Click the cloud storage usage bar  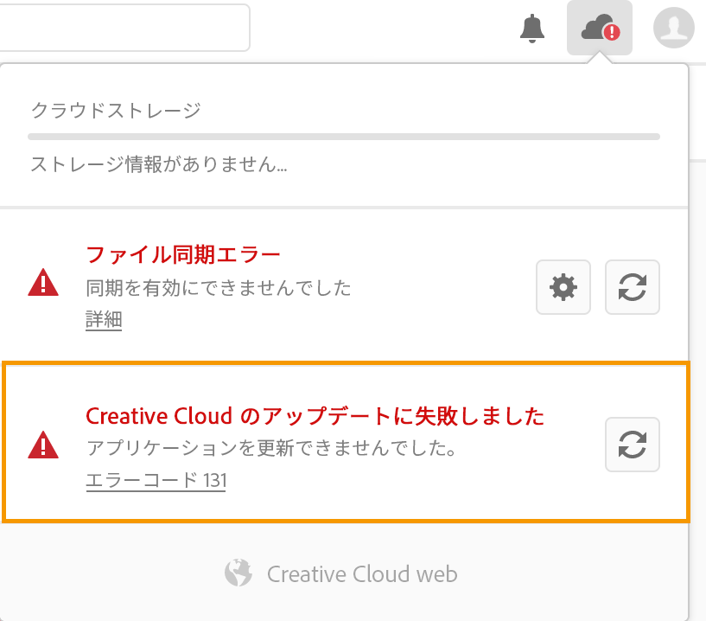coord(344,137)
